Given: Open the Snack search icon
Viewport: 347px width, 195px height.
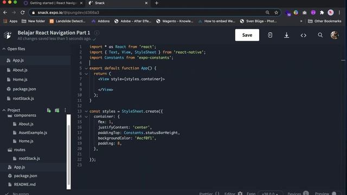Looking at the screenshot, I should pos(320,35).
